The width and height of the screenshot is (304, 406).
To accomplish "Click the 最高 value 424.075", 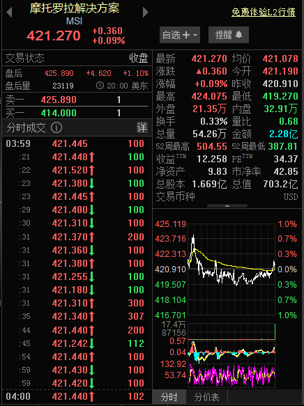I will pyautogui.click(x=209, y=96).
